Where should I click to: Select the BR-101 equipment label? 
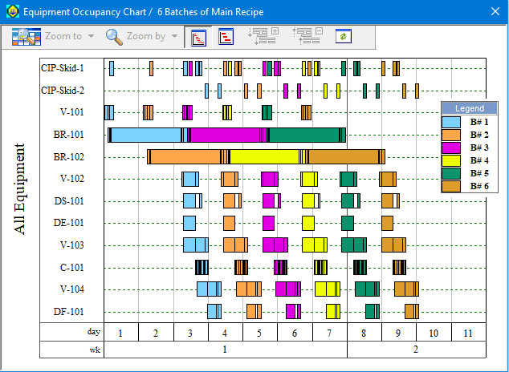[69, 135]
